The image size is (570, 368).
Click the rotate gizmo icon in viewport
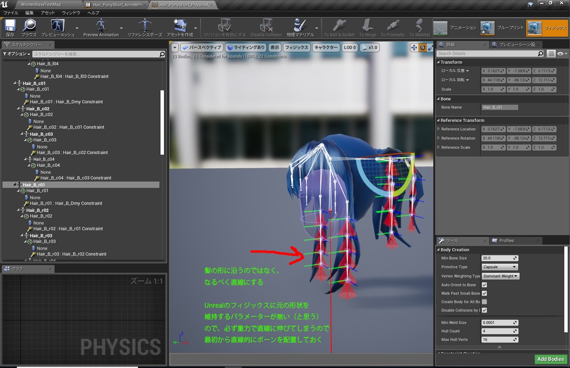(x=422, y=48)
